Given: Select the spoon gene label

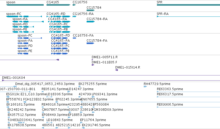Looking at the screenshot, I should [x=11, y=2].
